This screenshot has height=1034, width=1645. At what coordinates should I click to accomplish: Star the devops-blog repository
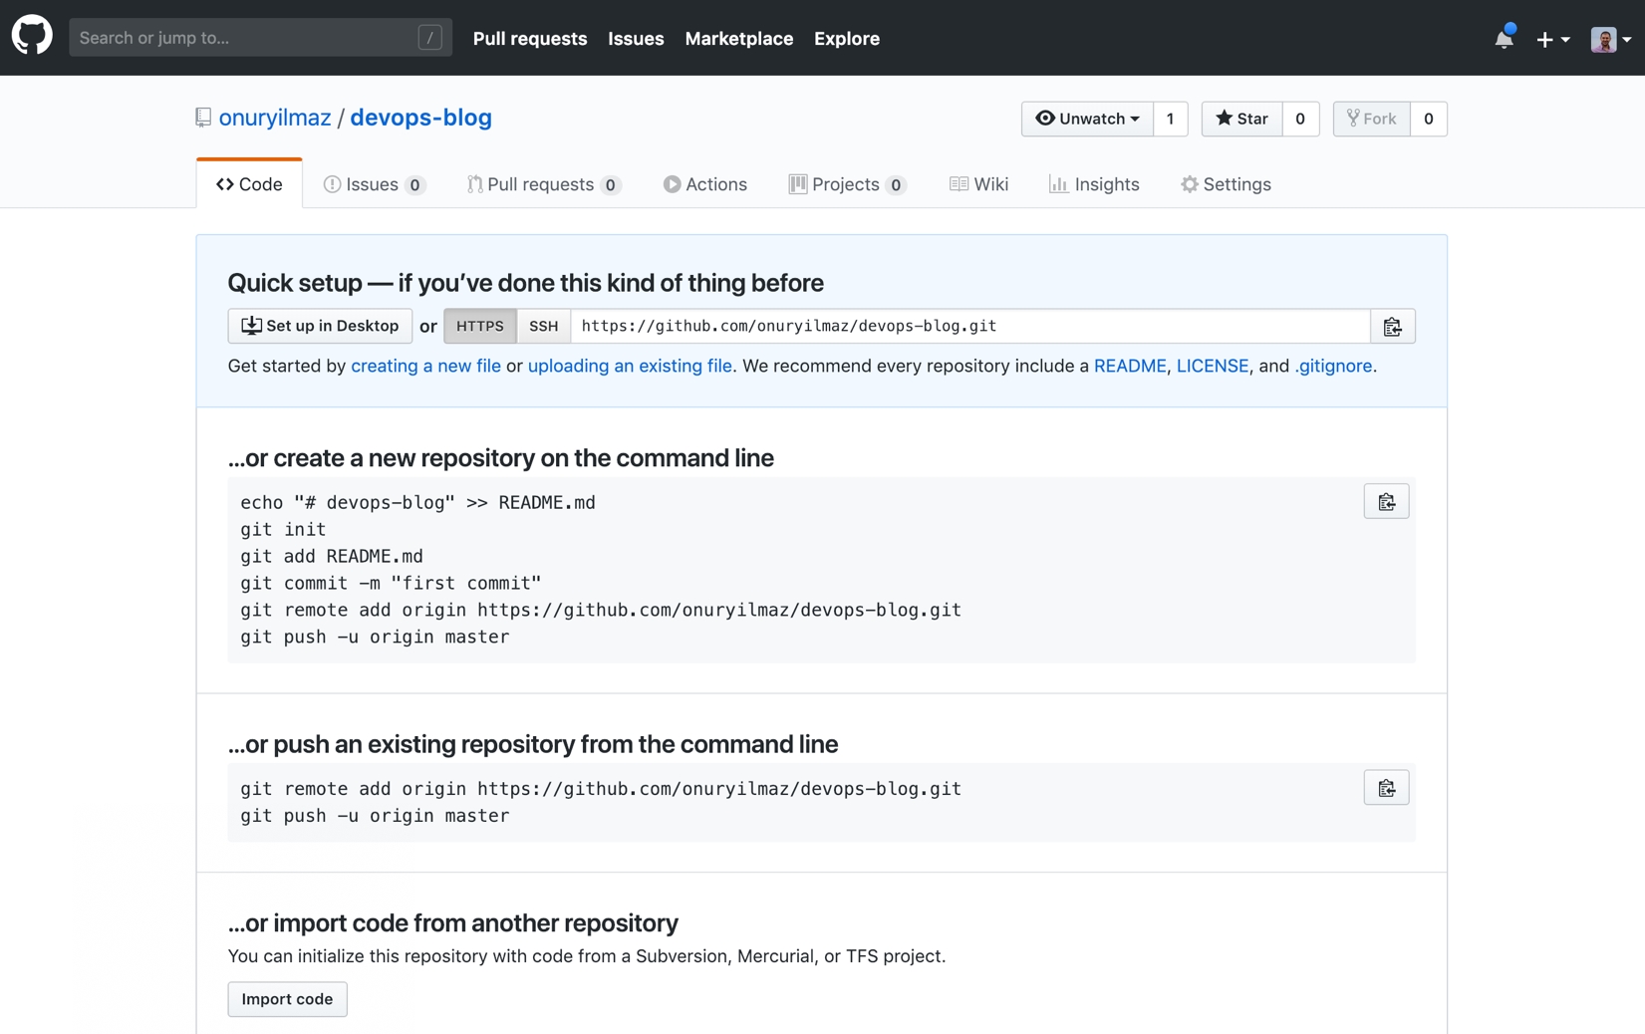pyautogui.click(x=1241, y=119)
